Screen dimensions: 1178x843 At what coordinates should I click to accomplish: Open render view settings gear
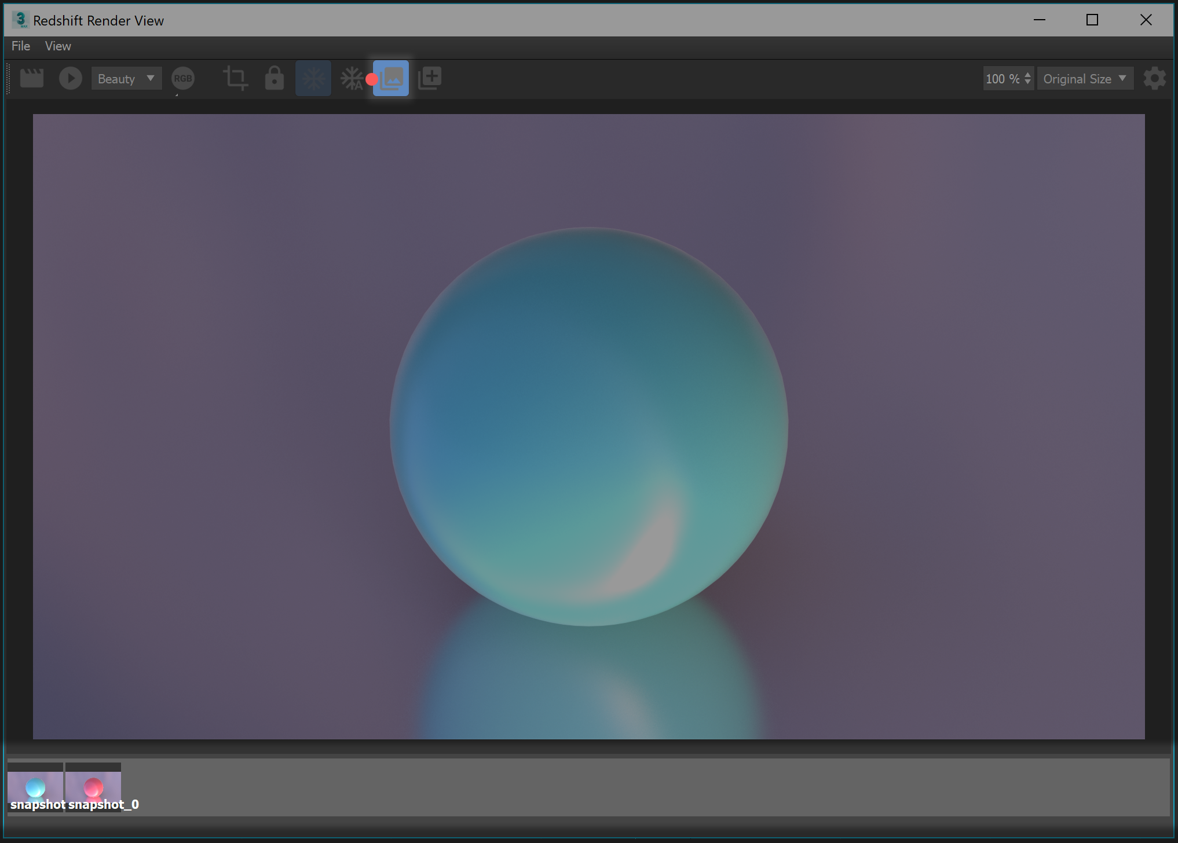click(1154, 78)
